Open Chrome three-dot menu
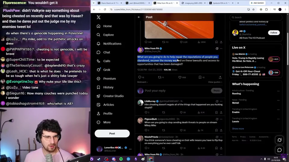 click(285, 9)
